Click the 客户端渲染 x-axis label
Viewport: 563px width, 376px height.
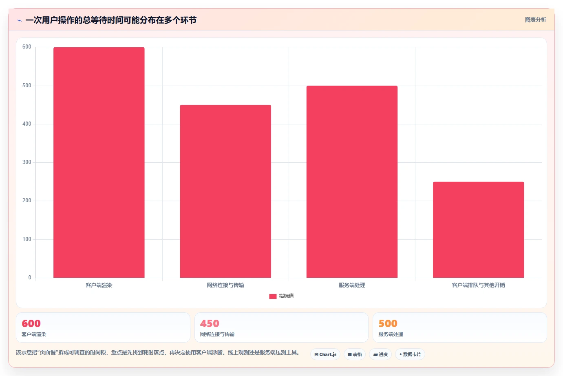point(99,285)
